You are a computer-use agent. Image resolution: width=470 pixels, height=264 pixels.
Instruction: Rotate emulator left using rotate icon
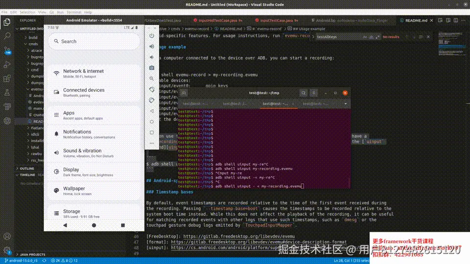[x=152, y=89]
